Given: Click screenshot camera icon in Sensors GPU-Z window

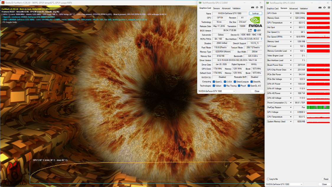Looking at the screenshot, I should [x=320, y=8].
